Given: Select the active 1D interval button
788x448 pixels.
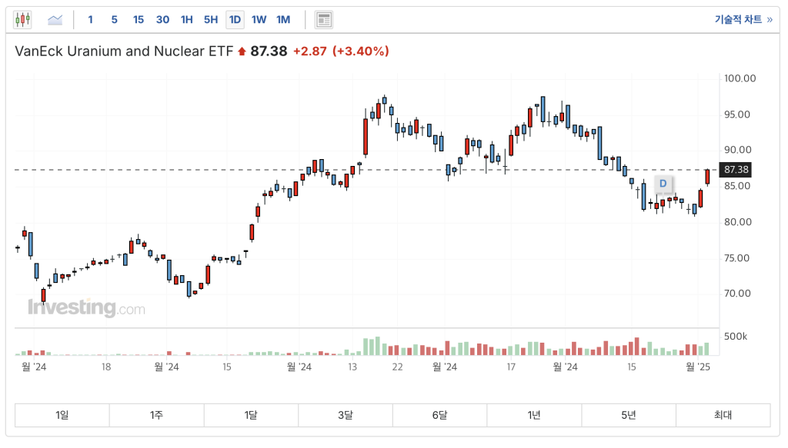Looking at the screenshot, I should [x=235, y=19].
